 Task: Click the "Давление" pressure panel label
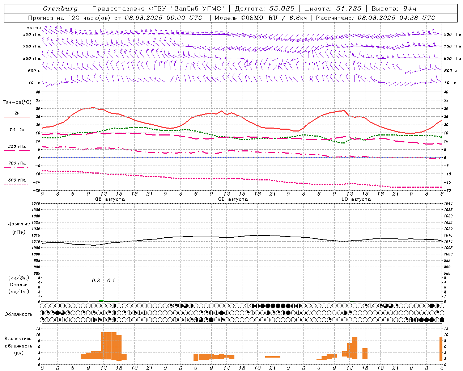pyautogui.click(x=19, y=224)
